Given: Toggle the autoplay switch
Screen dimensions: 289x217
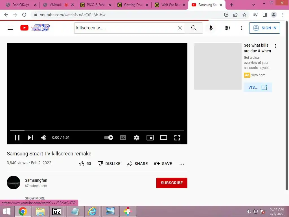Looking at the screenshot, I should [109, 138].
